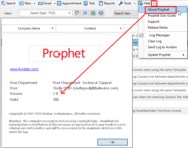The height and width of the screenshot is (148, 188).
Task: Click the OK button in About dialog
Action: point(112,142)
